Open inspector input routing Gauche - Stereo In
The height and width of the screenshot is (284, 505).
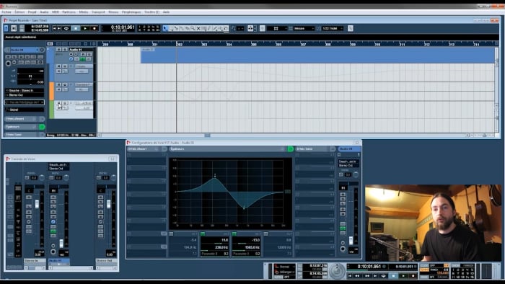pyautogui.click(x=25, y=91)
